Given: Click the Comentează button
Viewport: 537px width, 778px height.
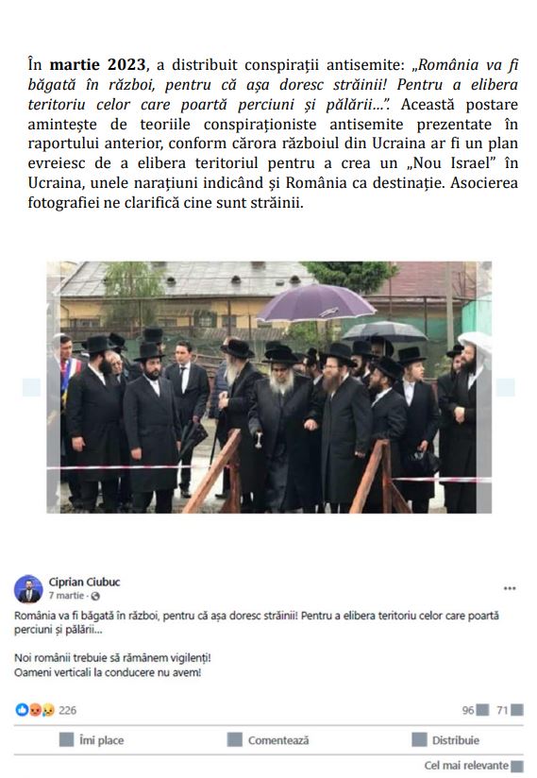Looking at the screenshot, I should 268,740.
